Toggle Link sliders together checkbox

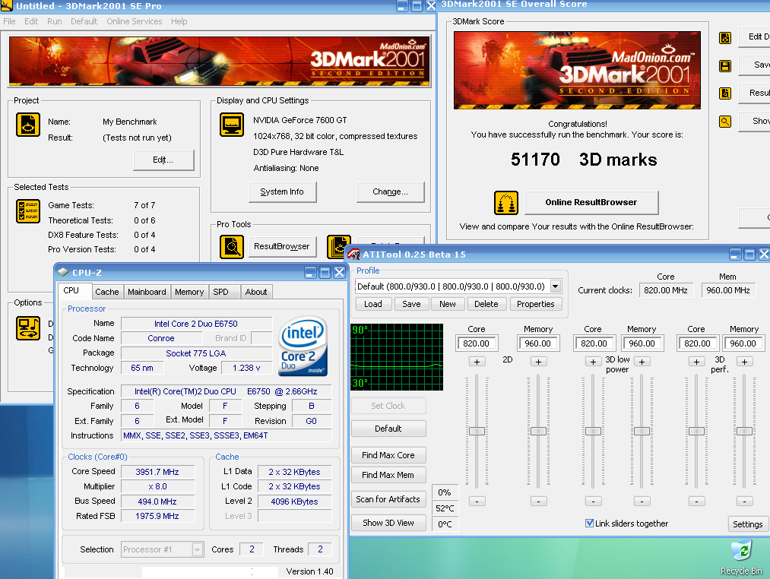[x=589, y=523]
